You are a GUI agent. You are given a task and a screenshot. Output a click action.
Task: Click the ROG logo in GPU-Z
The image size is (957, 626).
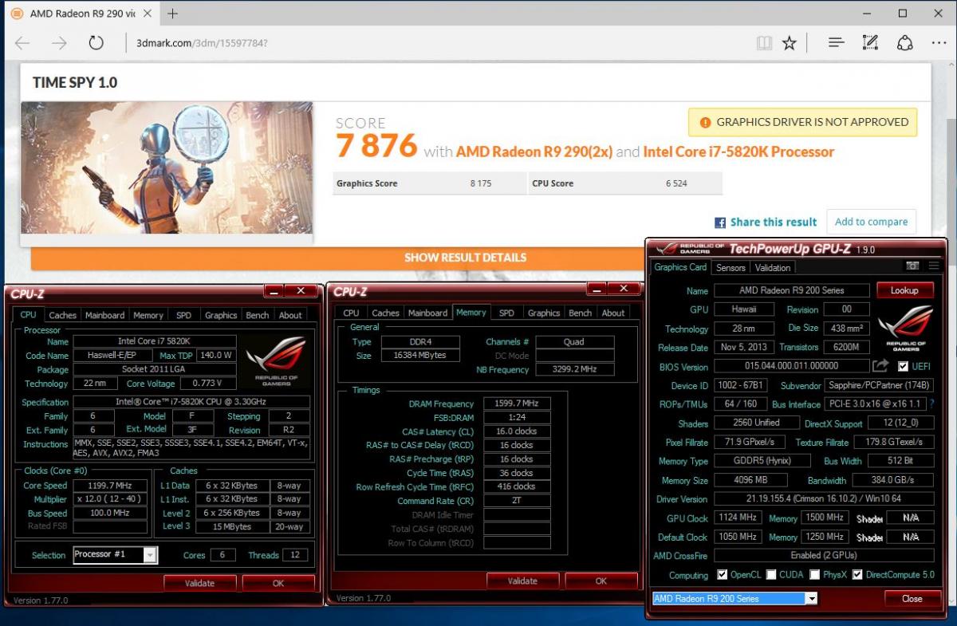[x=904, y=329]
